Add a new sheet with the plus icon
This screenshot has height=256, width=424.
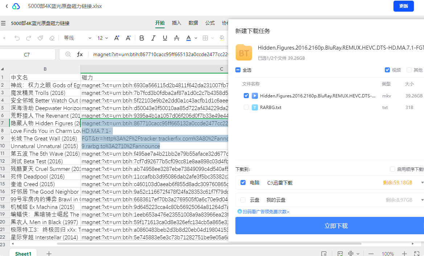(x=49, y=253)
